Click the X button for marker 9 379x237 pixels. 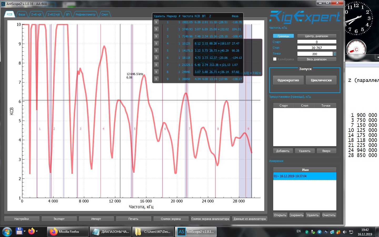(x=156, y=79)
